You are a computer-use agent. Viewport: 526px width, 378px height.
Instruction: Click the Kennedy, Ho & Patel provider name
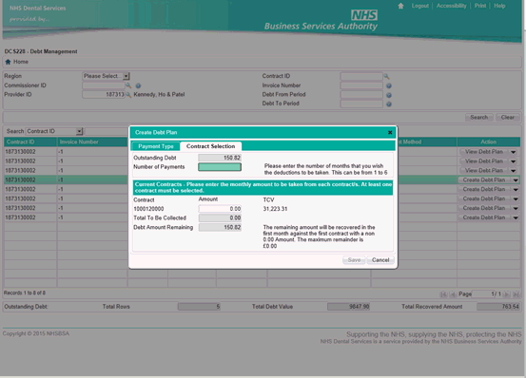(160, 95)
